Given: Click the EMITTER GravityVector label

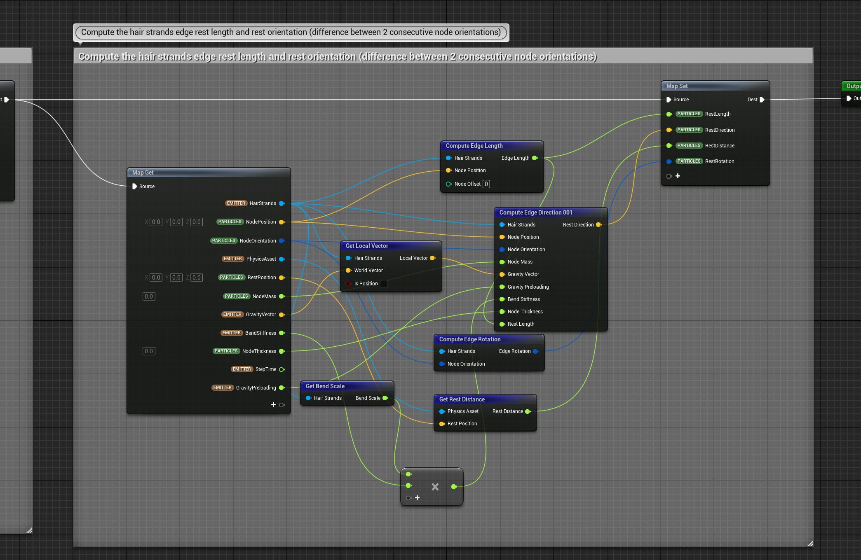Looking at the screenshot, I should point(249,315).
